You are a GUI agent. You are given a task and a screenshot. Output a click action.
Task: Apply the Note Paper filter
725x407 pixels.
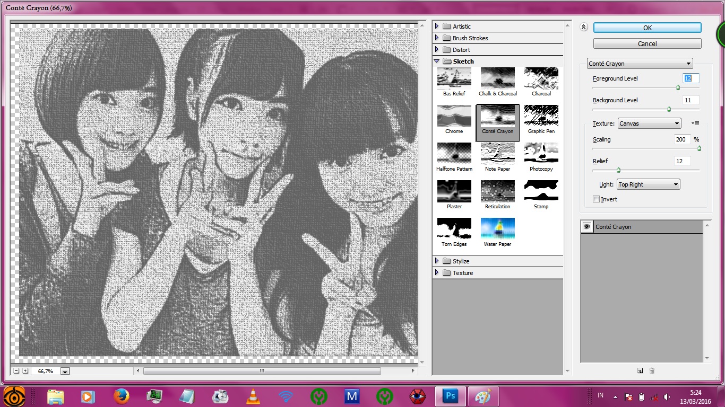pos(497,153)
